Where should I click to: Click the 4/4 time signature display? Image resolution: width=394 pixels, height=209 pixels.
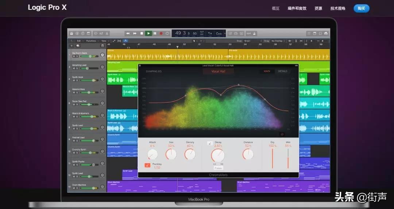(210, 34)
